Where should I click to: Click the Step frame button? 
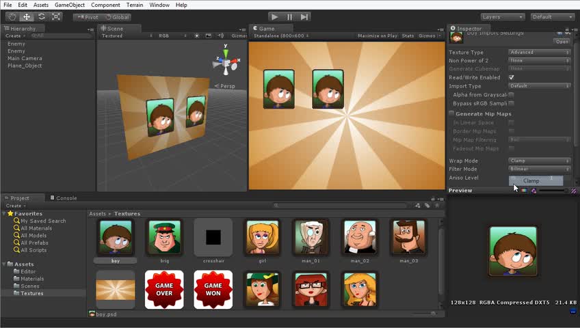pos(304,16)
